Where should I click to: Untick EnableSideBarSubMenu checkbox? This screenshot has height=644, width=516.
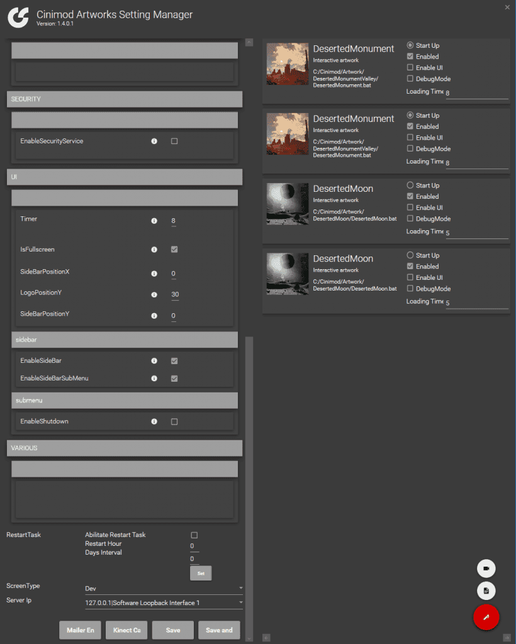[x=174, y=379]
